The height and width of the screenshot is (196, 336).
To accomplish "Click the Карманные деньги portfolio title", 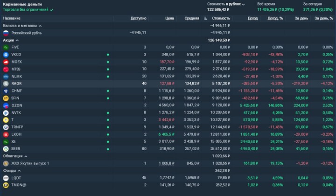I will coord(22,4).
